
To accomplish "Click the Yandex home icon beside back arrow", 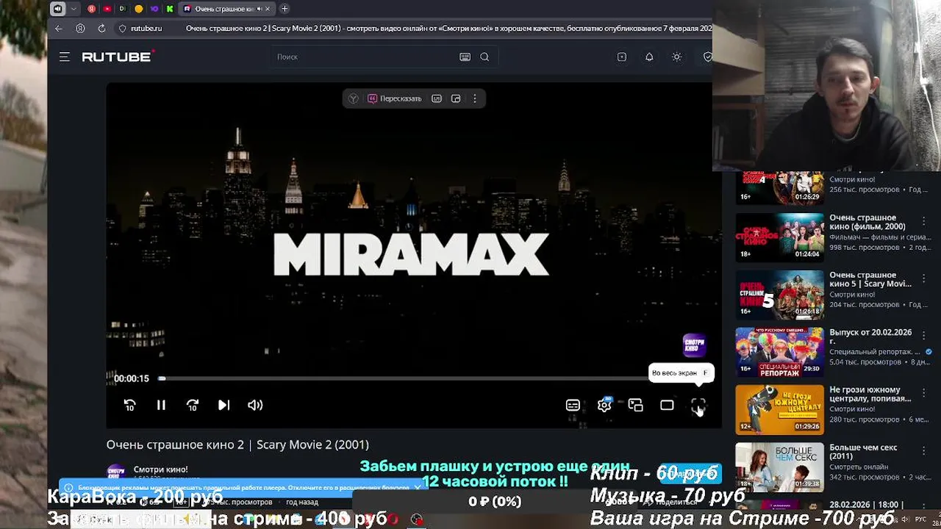I will tap(80, 28).
